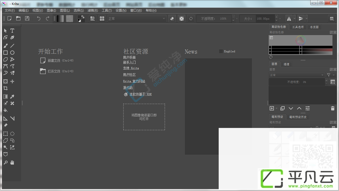
Task: Click the Save document toolbar icon
Action: click(27, 18)
